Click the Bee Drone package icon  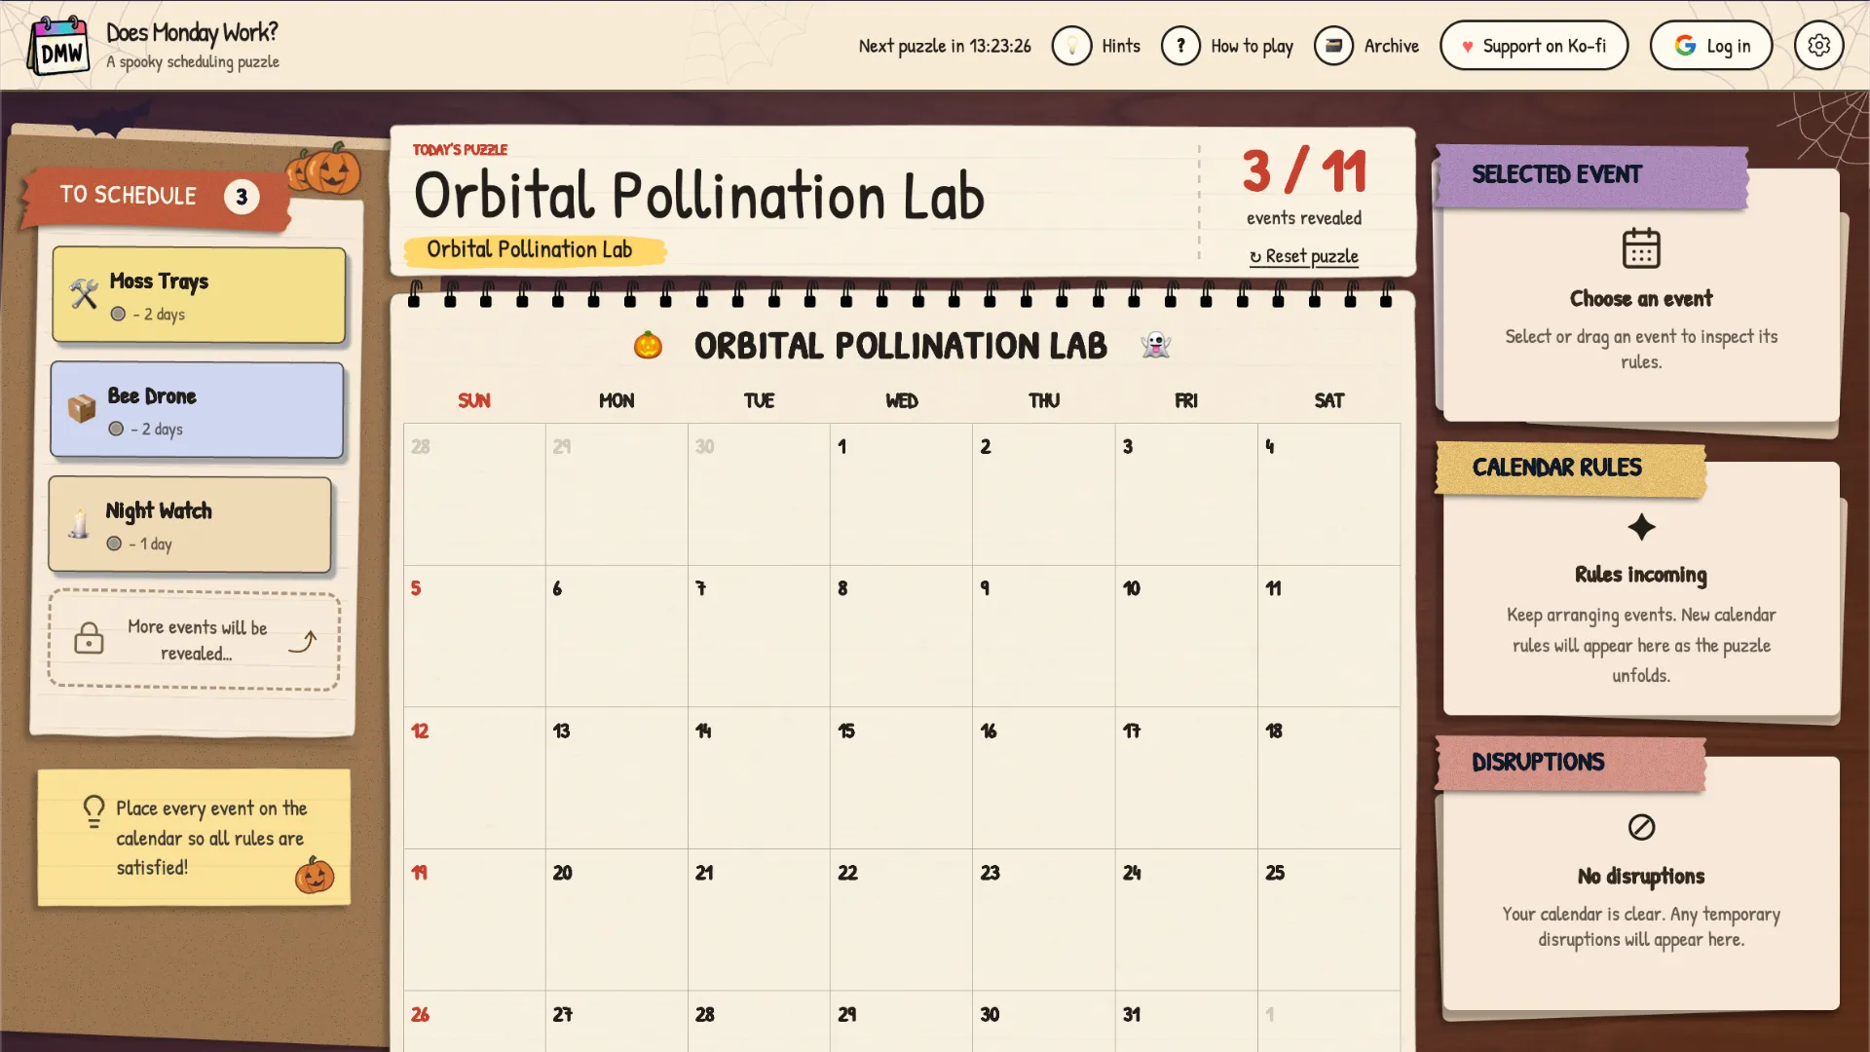point(82,408)
